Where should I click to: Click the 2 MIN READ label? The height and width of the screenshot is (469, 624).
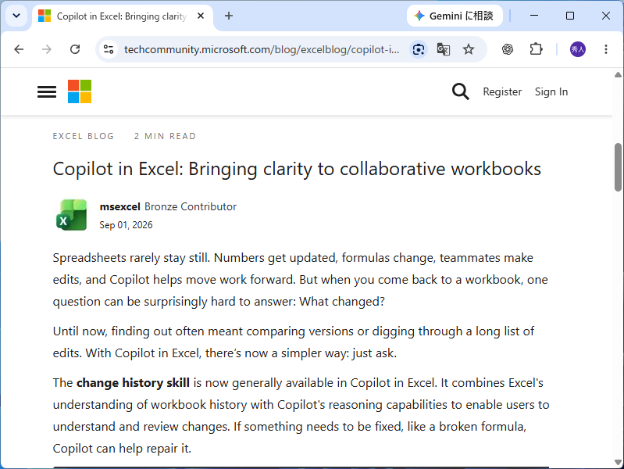(x=165, y=136)
